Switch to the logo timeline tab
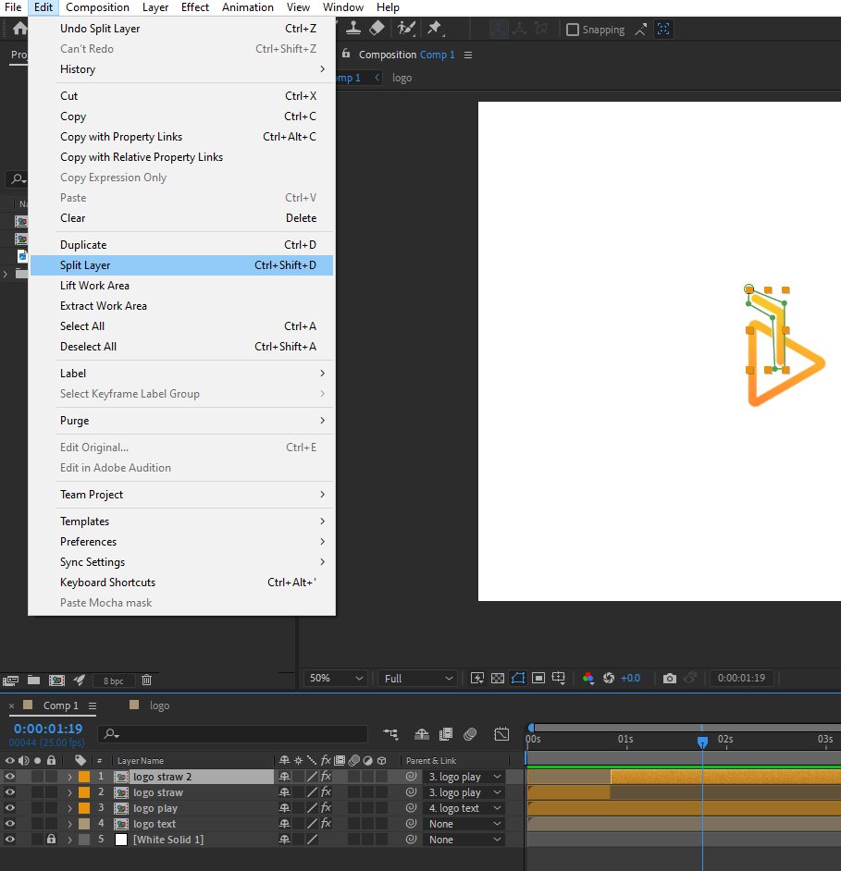Screen dimensions: 841x871 point(159,705)
